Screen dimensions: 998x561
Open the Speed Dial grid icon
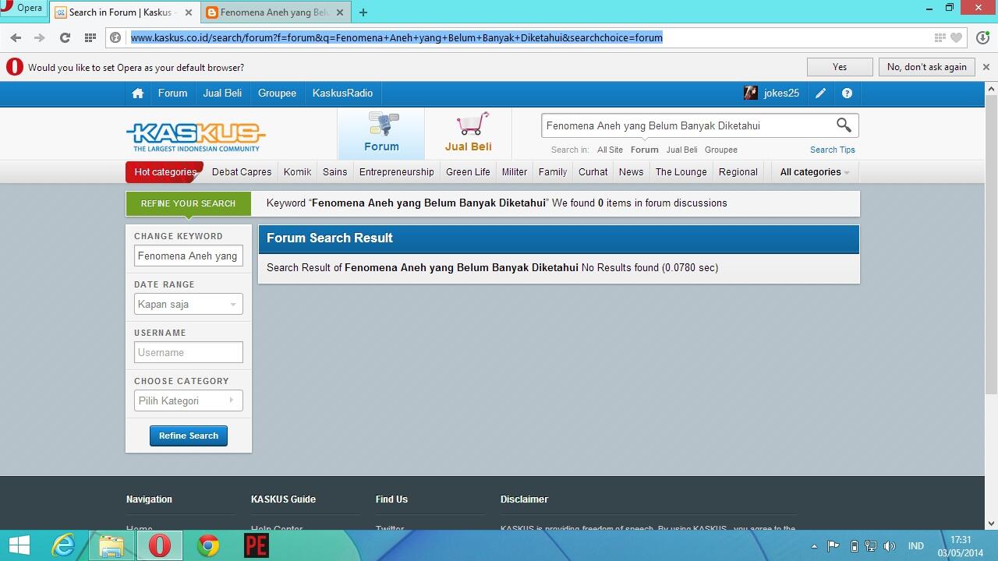(x=90, y=37)
